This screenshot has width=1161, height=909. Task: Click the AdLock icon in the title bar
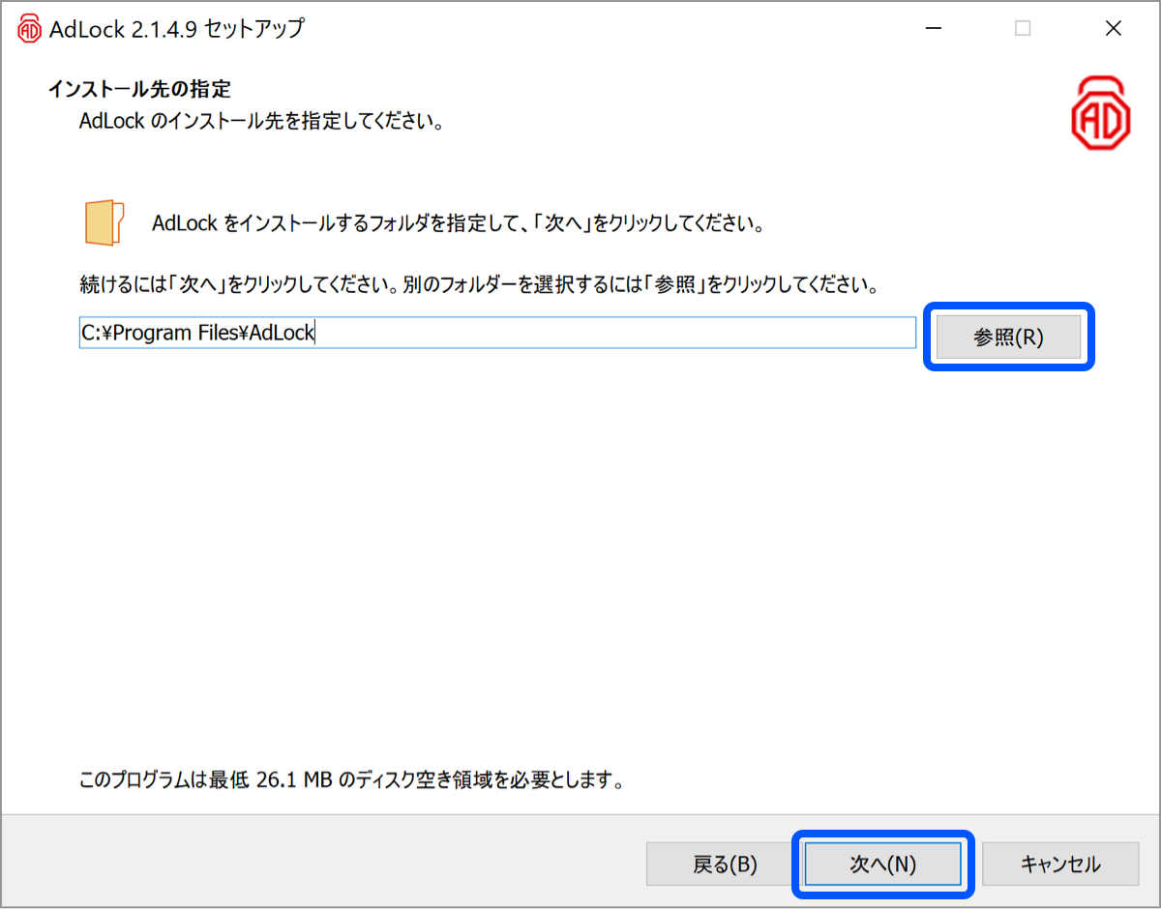point(30,29)
